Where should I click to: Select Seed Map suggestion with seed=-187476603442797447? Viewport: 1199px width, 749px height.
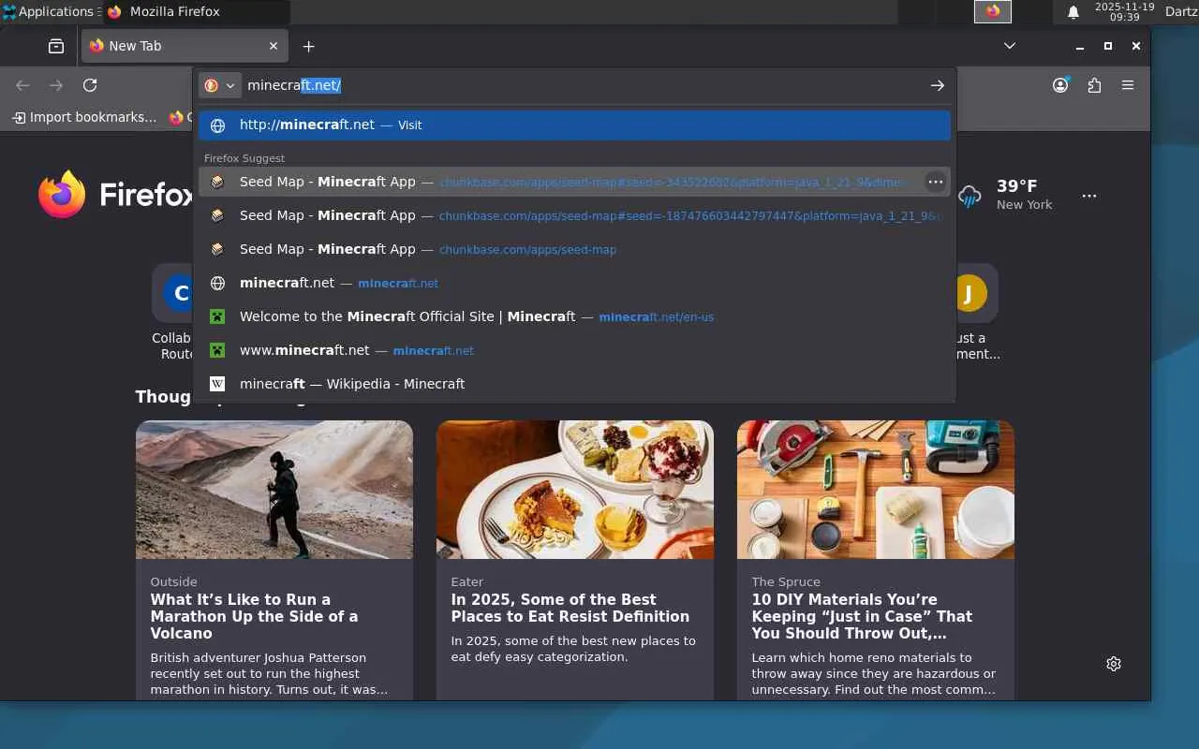pos(574,215)
